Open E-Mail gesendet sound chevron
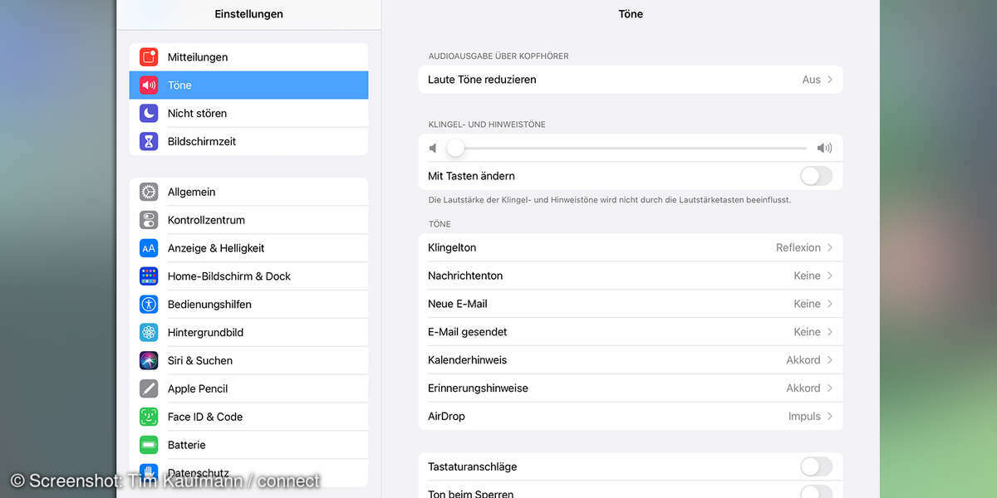This screenshot has width=997, height=498. (829, 332)
